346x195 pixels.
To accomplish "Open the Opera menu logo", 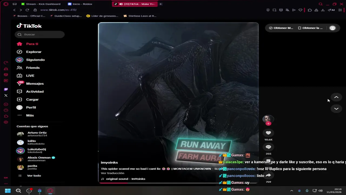I will [6, 4].
